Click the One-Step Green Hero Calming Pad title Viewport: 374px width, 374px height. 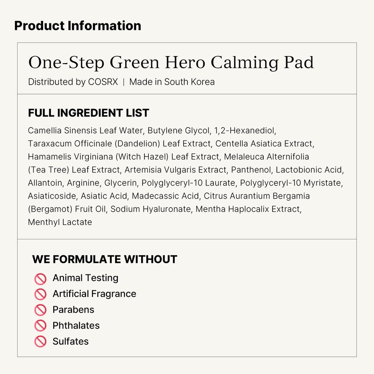click(x=171, y=62)
